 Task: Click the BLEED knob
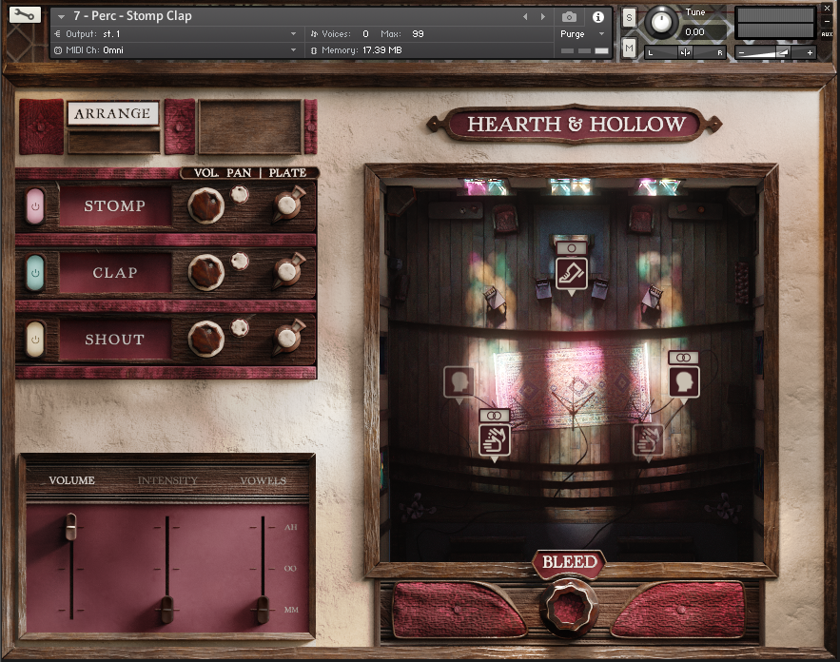(569, 609)
